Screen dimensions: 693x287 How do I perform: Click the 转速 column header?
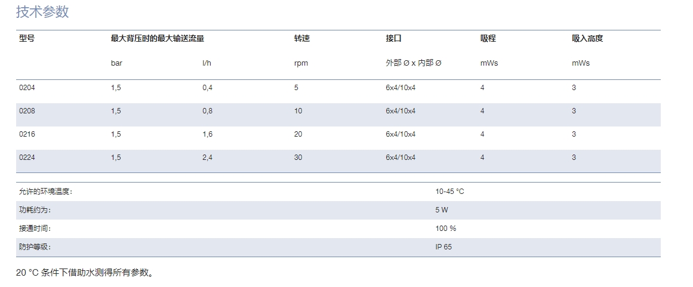click(x=302, y=38)
